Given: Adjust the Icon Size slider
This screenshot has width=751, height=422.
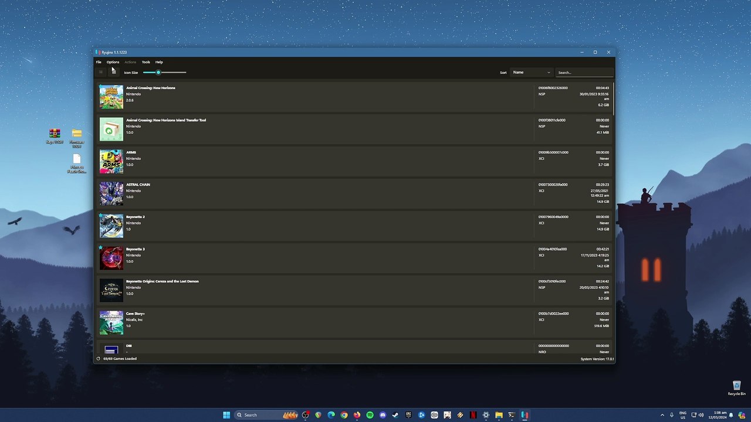Looking at the screenshot, I should tap(164, 73).
